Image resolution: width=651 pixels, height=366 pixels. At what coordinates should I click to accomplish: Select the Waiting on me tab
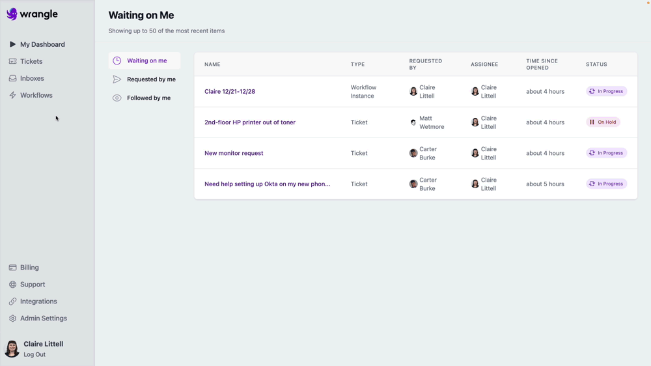coord(146,61)
